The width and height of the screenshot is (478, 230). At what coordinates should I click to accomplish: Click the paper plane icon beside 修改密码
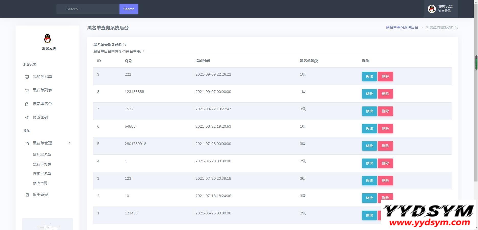coord(27,118)
